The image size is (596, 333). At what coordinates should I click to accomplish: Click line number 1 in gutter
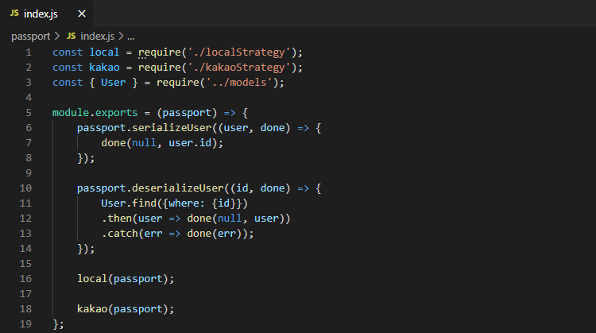tap(29, 52)
